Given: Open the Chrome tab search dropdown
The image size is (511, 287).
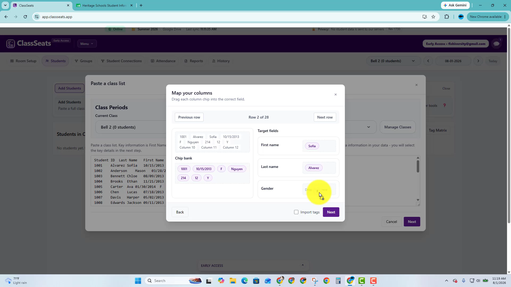Looking at the screenshot, I should (5, 5).
